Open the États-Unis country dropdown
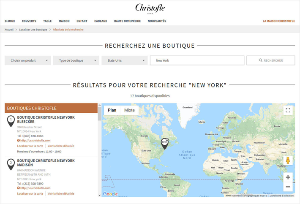 point(125,60)
